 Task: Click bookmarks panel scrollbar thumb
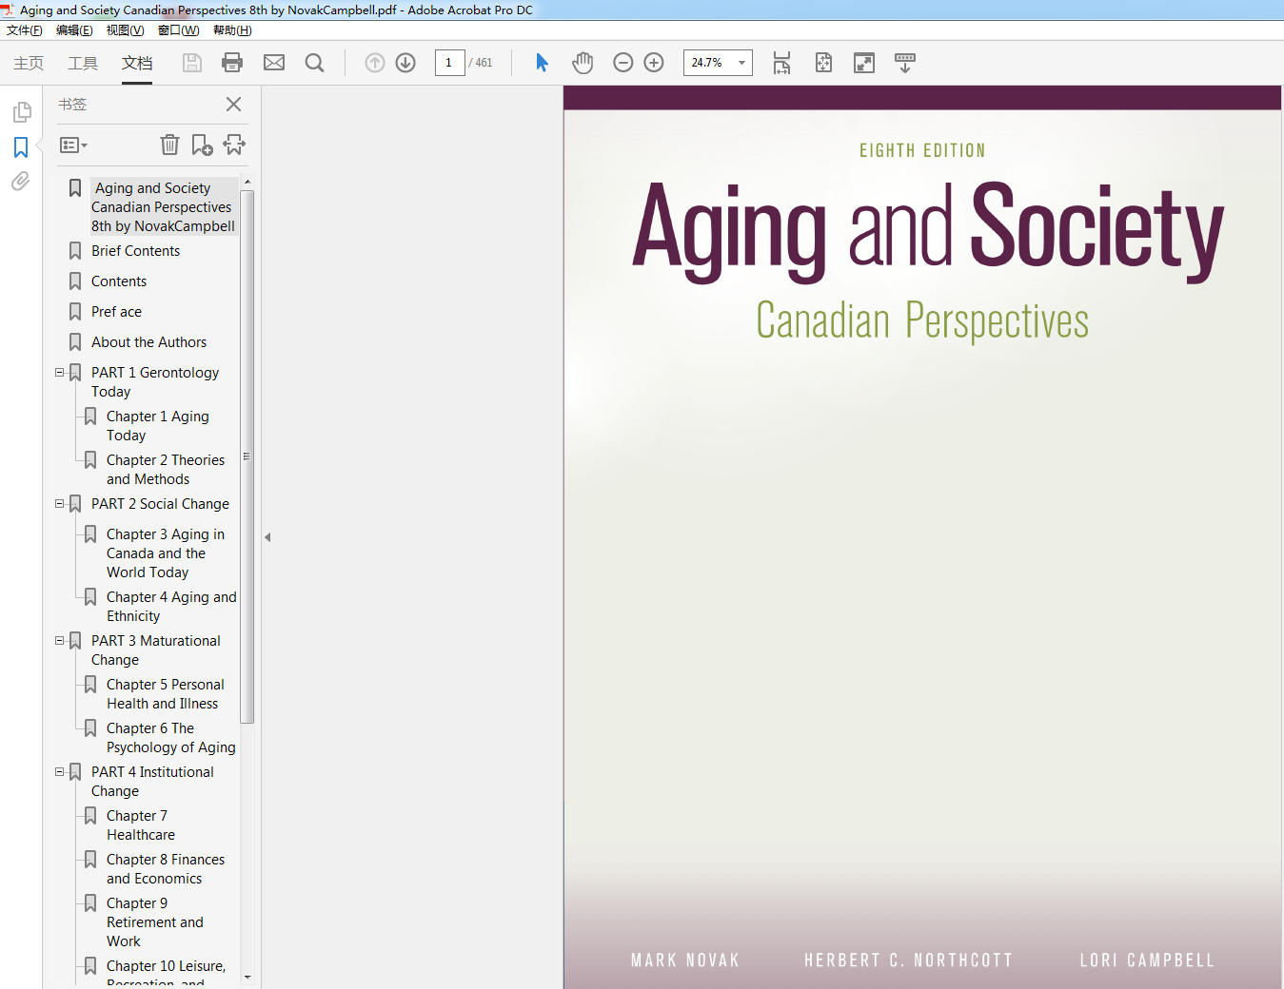tap(247, 456)
